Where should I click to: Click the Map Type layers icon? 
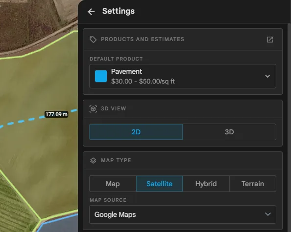click(x=93, y=160)
